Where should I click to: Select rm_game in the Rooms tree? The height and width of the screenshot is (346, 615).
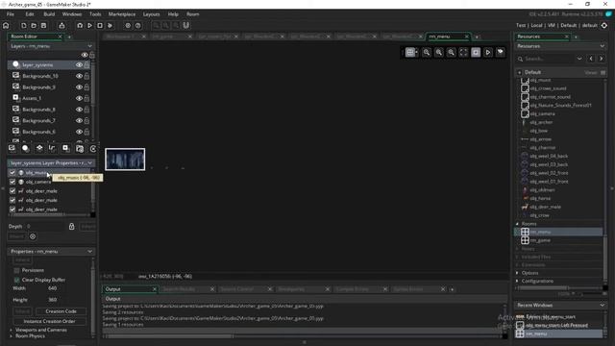(x=540, y=240)
